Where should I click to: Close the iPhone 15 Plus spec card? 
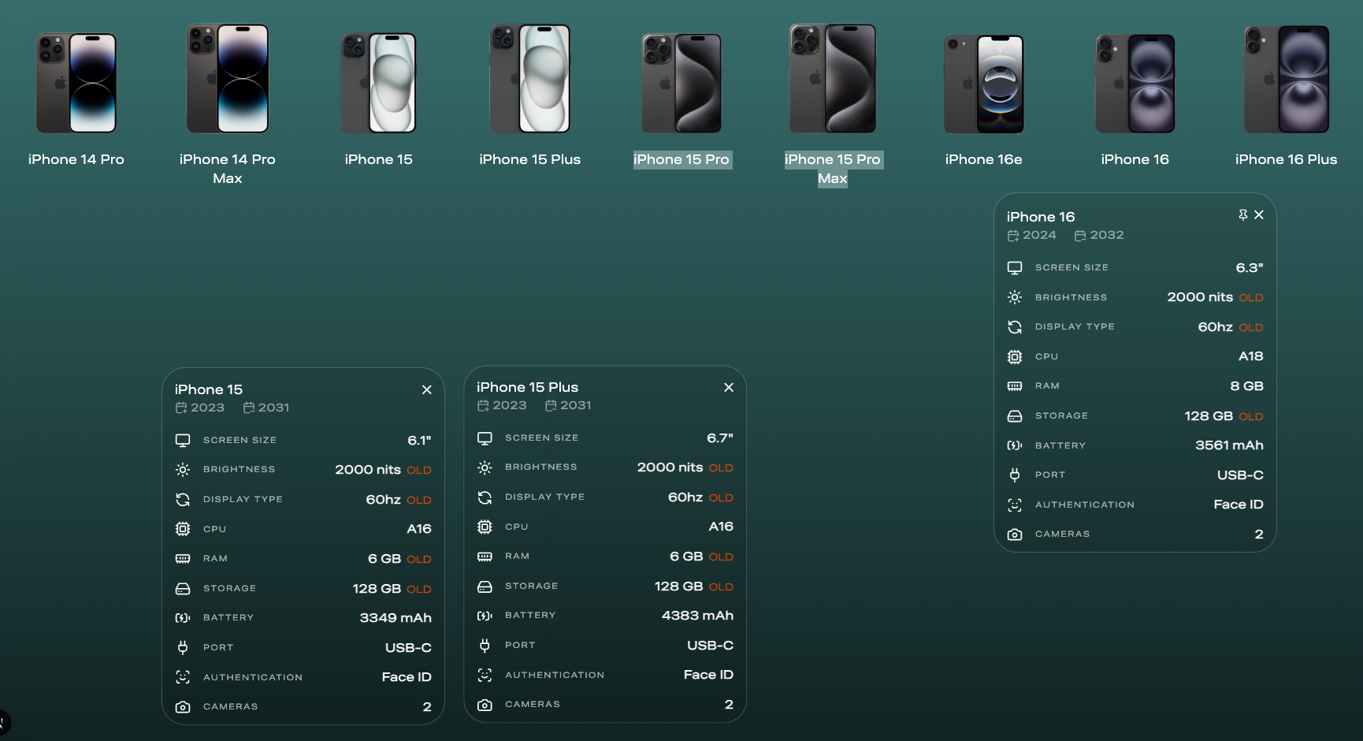click(728, 387)
